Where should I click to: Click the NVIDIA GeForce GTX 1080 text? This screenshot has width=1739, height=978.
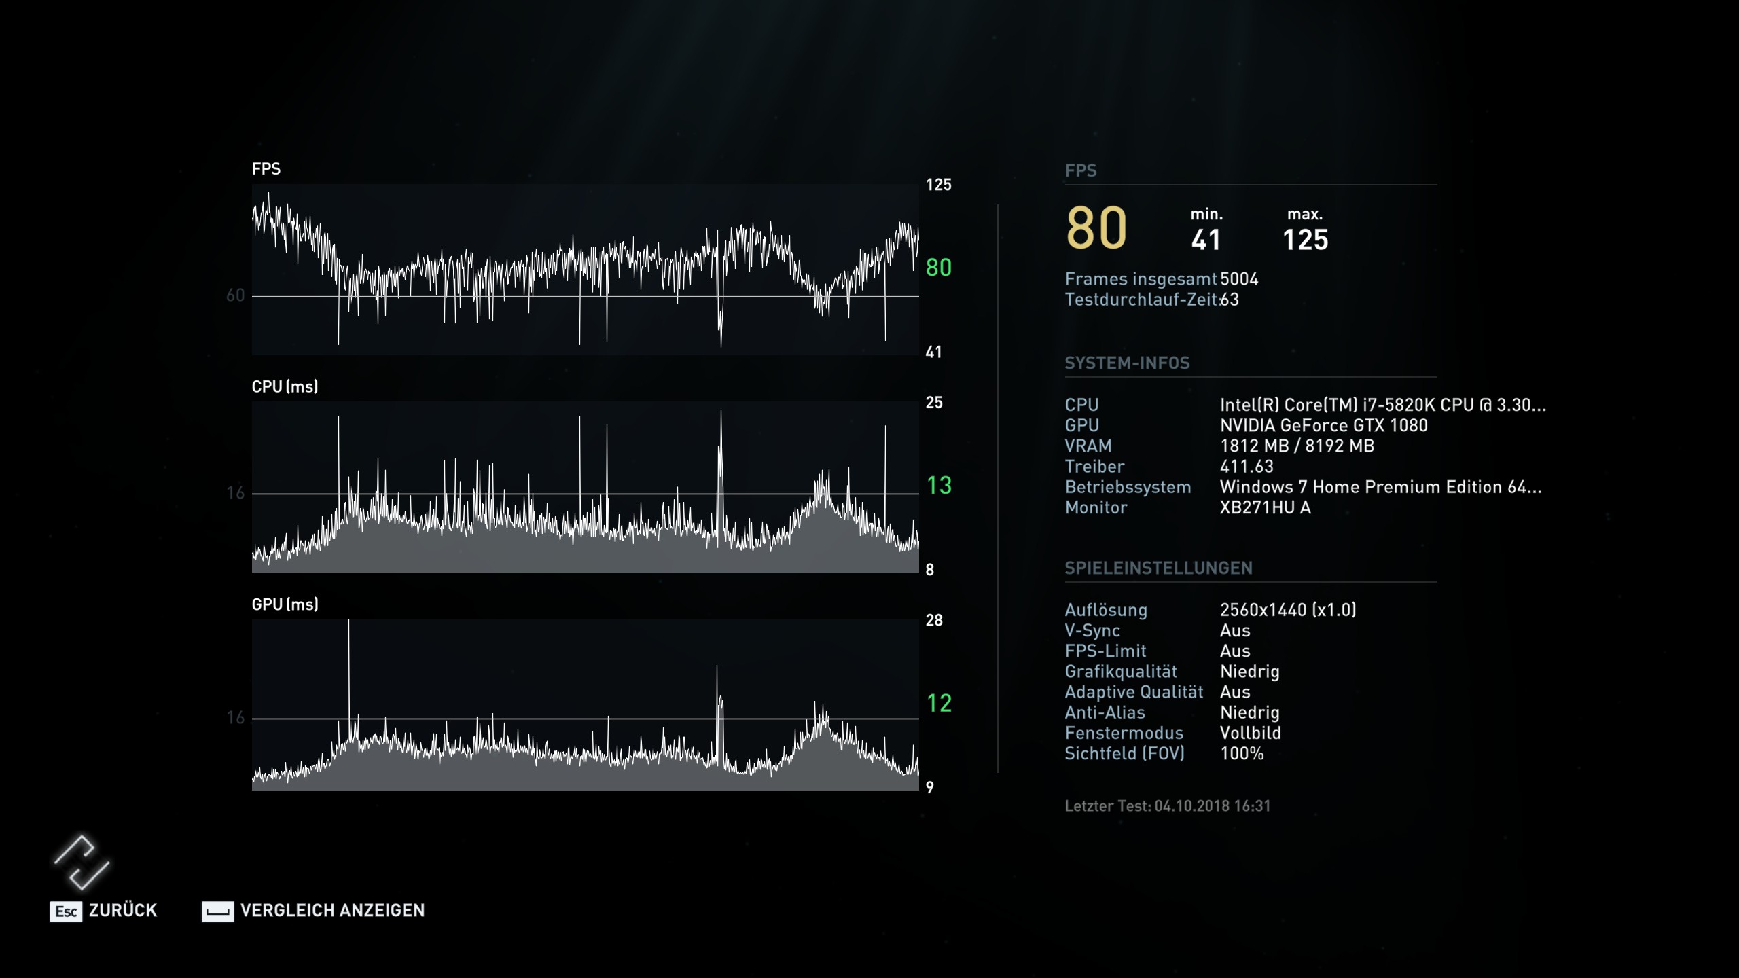(x=1324, y=425)
